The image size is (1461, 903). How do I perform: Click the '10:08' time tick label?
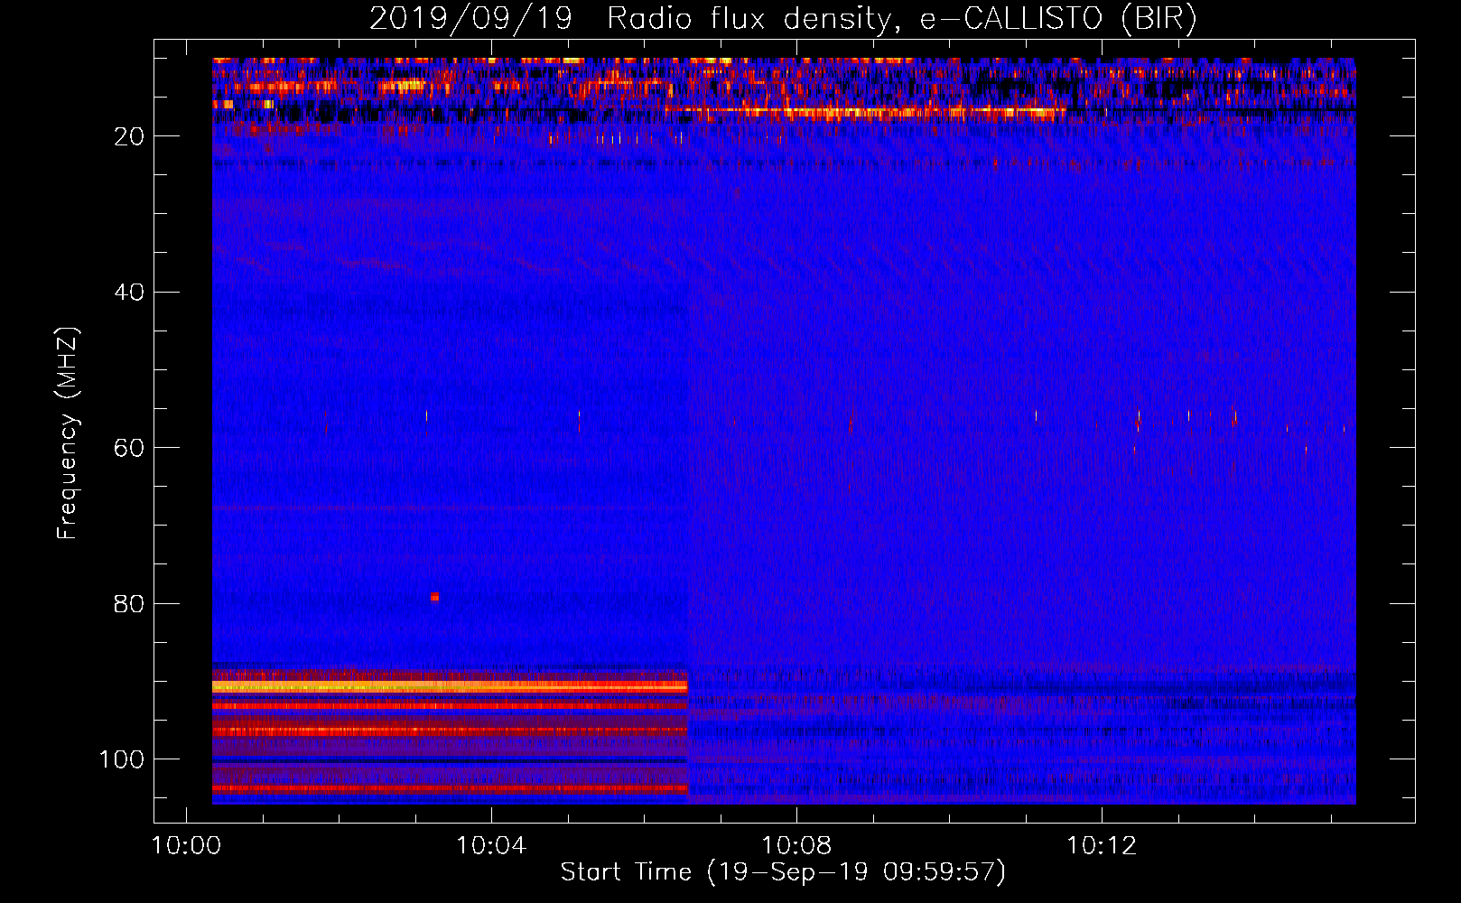(796, 846)
